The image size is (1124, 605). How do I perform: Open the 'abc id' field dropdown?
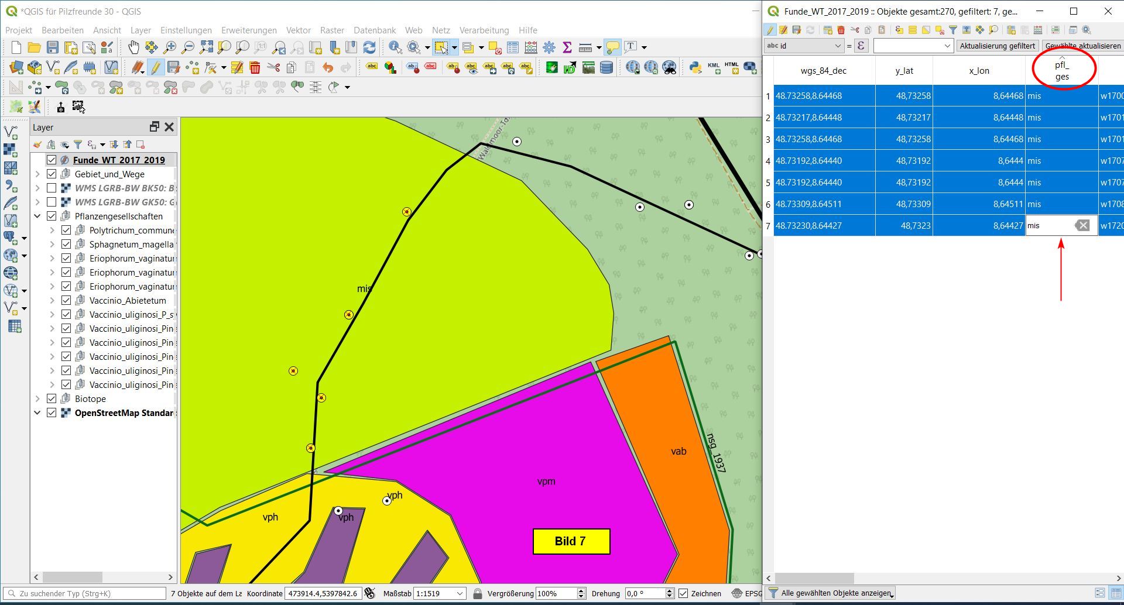click(803, 46)
